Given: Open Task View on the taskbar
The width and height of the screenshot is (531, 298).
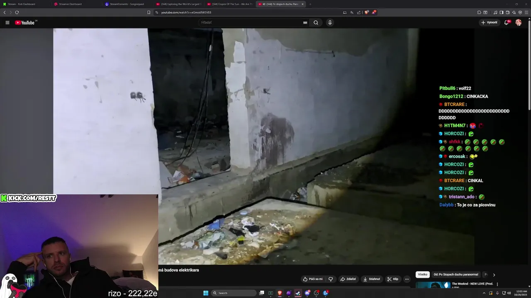Looking at the screenshot, I should tap(262, 293).
